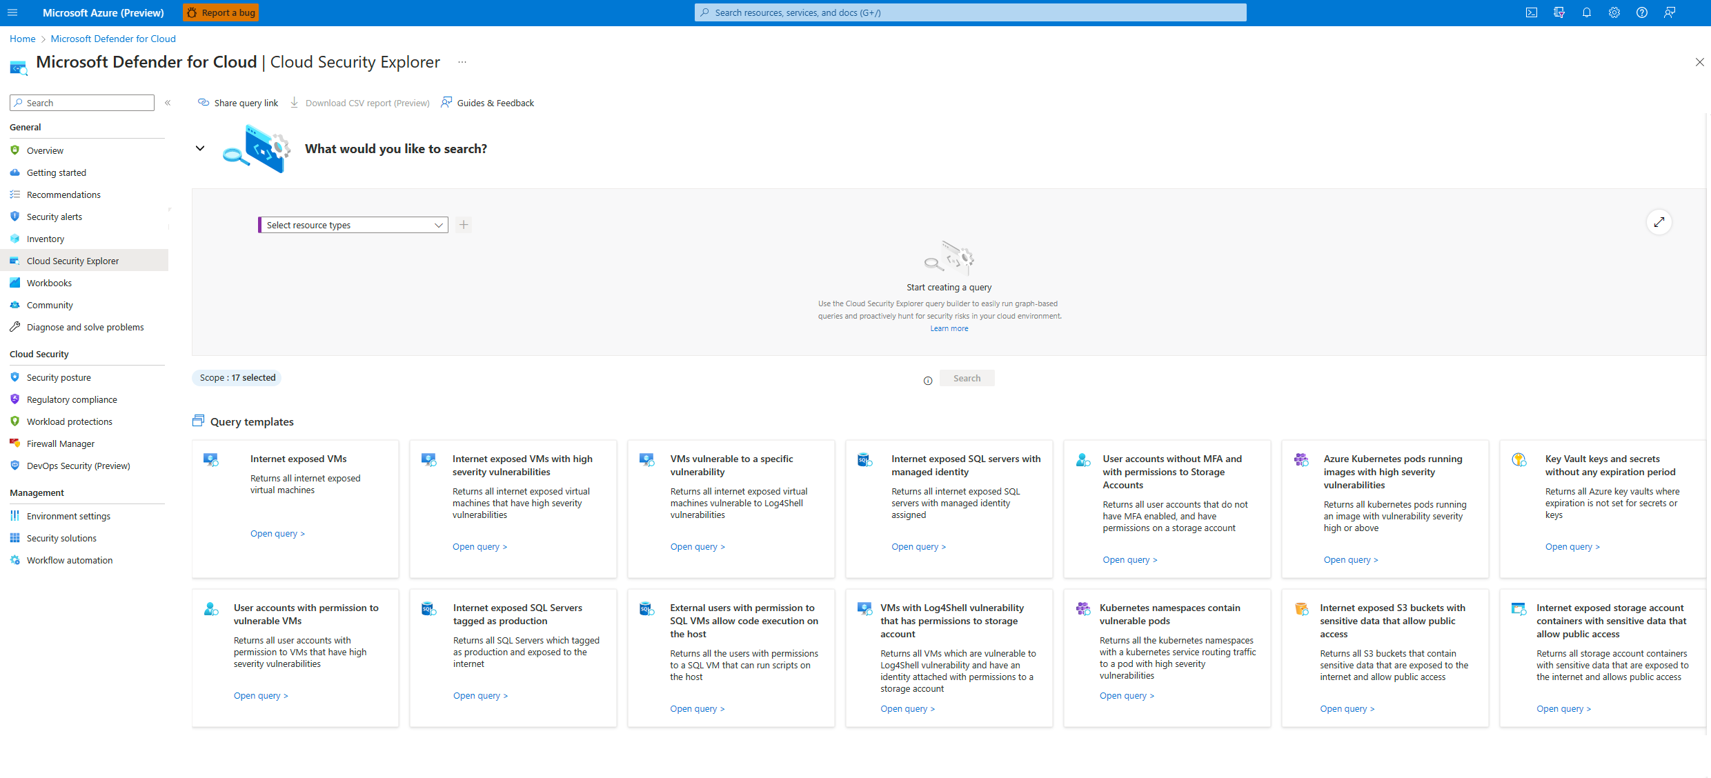Click the Security alerts icon

point(15,216)
